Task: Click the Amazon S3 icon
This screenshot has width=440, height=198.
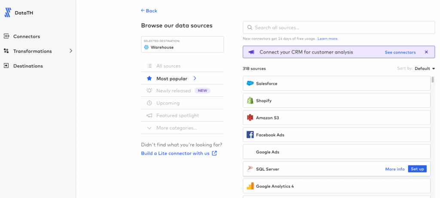Action: 250,117
